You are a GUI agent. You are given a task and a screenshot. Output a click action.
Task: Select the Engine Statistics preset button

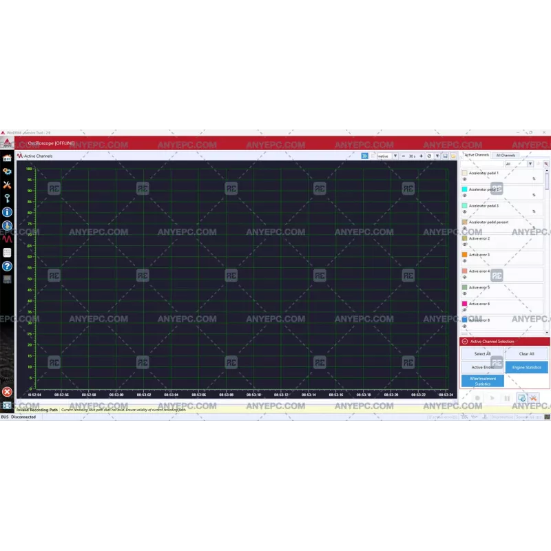point(526,367)
